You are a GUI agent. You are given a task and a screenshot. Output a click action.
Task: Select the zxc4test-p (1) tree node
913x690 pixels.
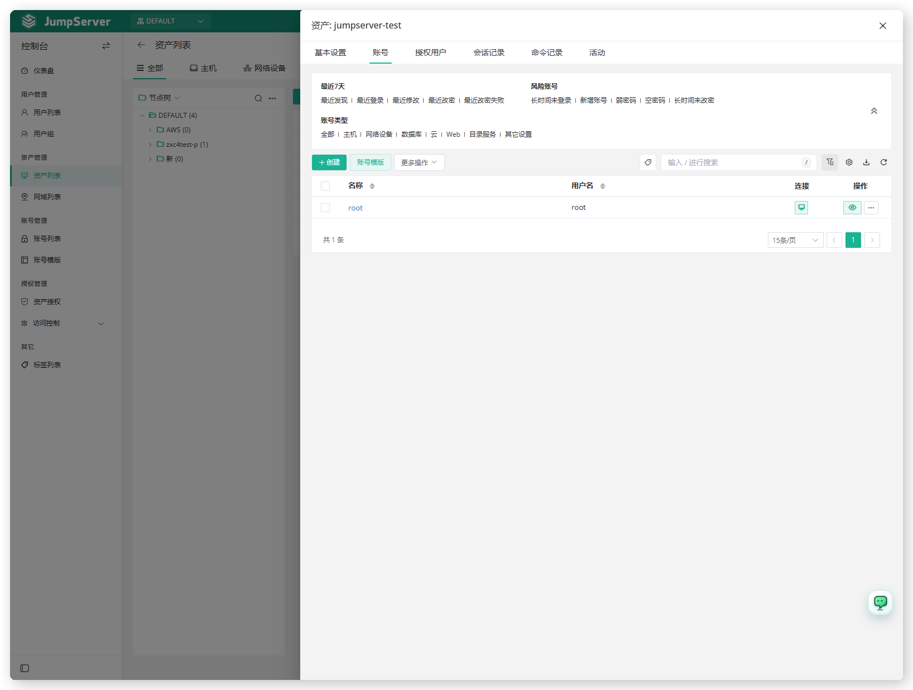point(187,145)
